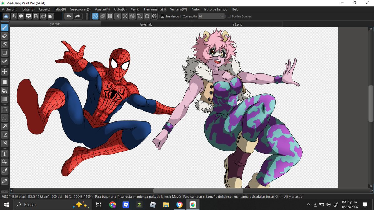374x210 pixels.
Task: Open the Ver(V) menu
Action: [135, 9]
